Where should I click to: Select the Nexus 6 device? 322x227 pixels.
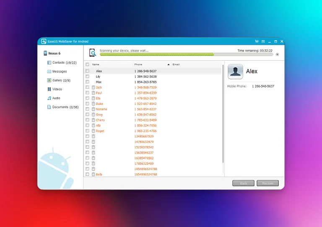click(x=55, y=53)
